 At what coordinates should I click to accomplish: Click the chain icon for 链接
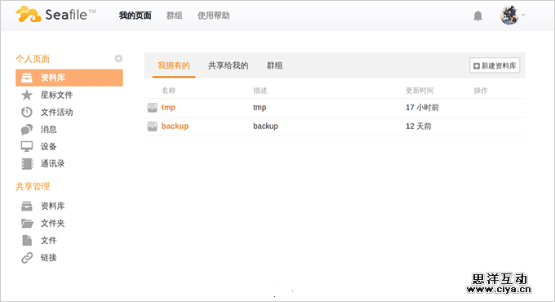[27, 258]
